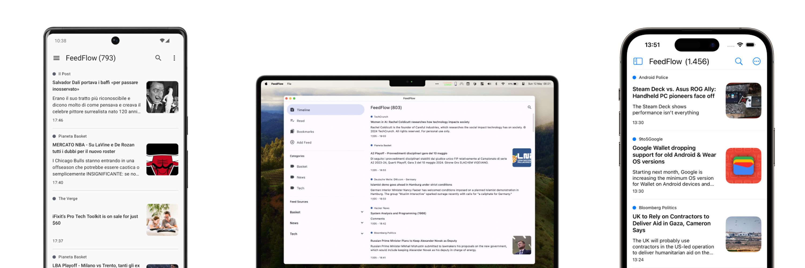The image size is (805, 268).
Task: Click the Bluetooth icon in Mac menu bar
Action: (x=496, y=84)
